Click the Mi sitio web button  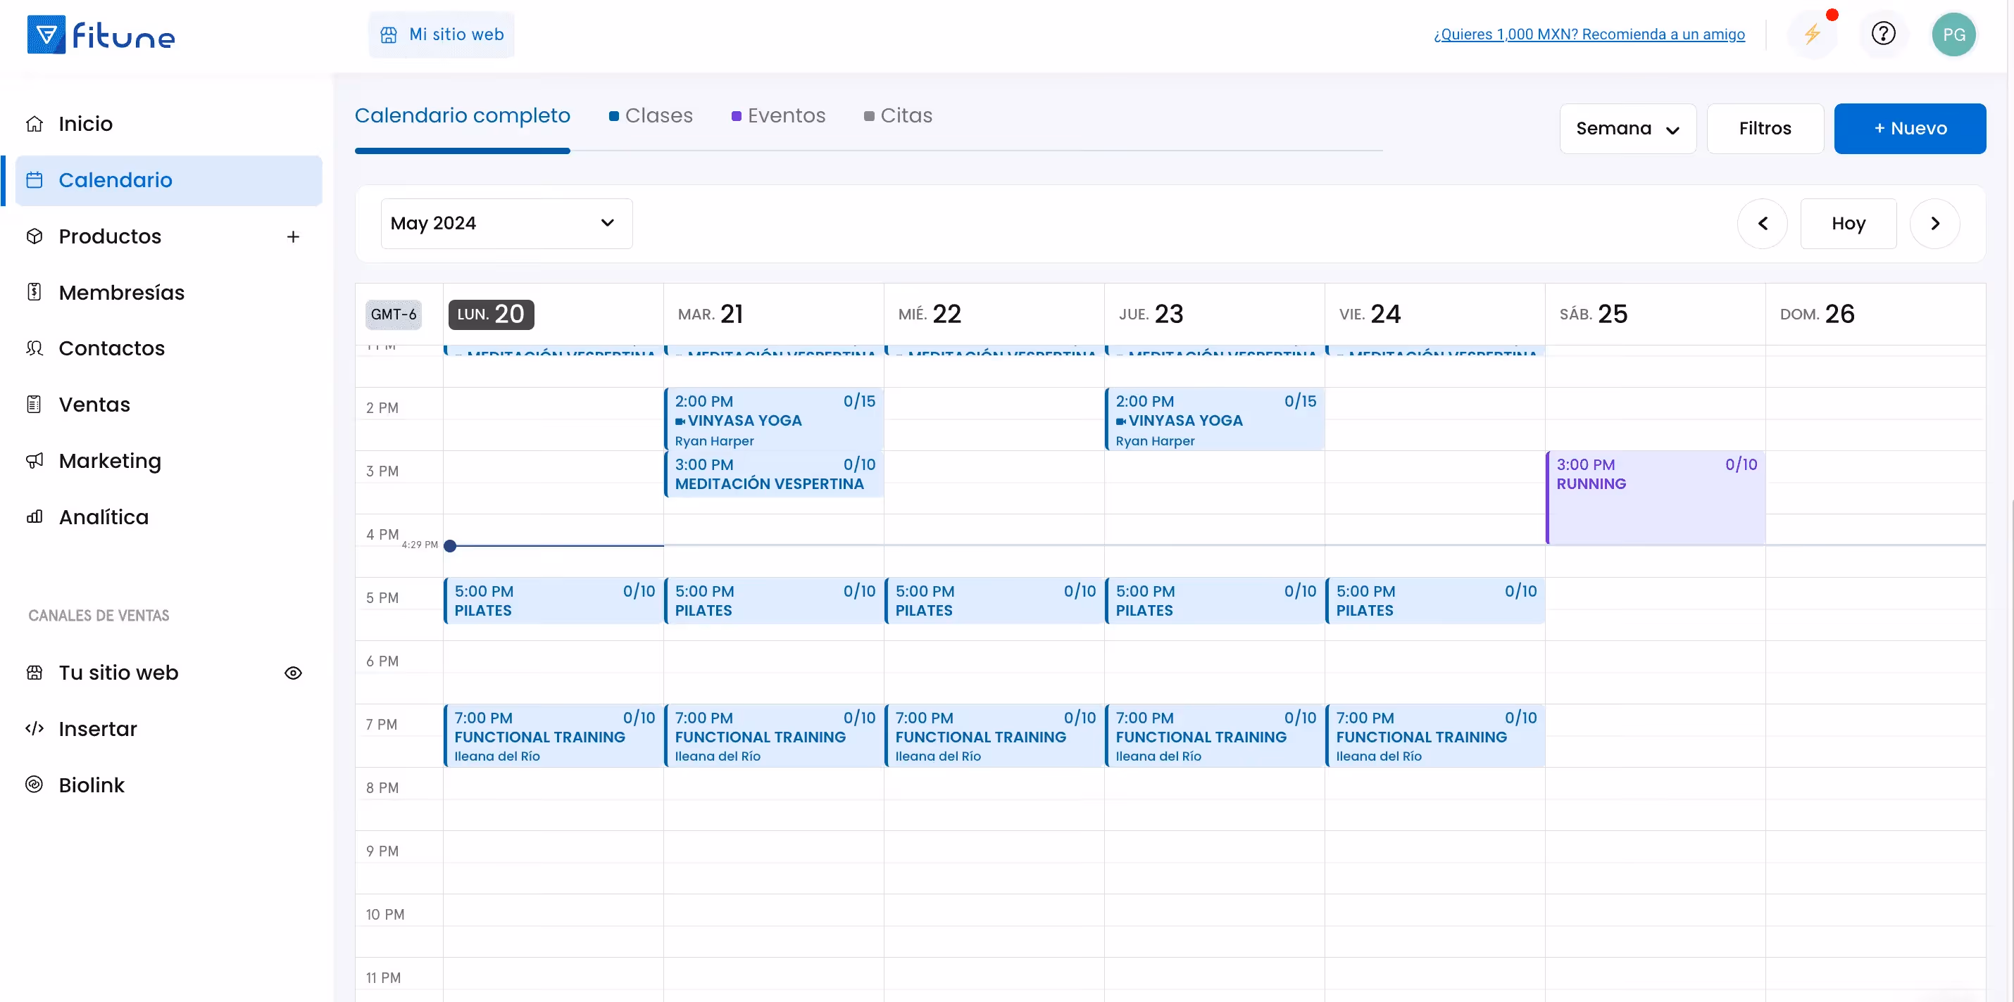click(442, 34)
